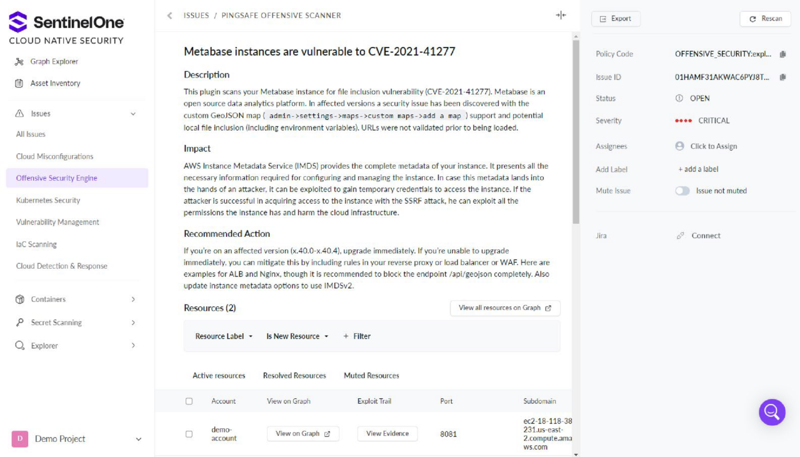800x457 pixels.
Task: Switch to Muted Resources tab
Action: click(x=371, y=376)
